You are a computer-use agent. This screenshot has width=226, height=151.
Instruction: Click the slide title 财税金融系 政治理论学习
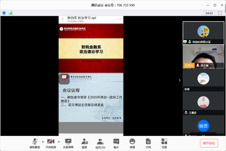coord(91,49)
